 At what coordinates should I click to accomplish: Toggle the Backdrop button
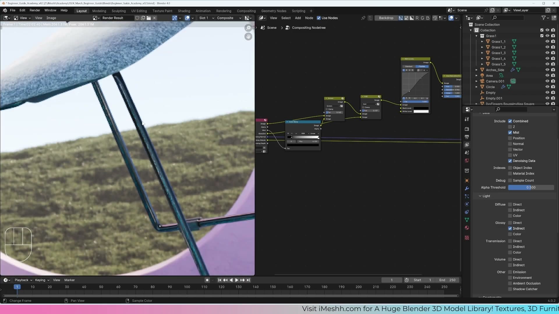tap(386, 18)
